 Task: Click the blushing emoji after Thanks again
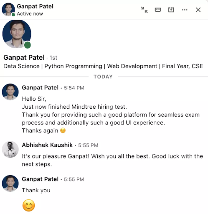coord(63,130)
